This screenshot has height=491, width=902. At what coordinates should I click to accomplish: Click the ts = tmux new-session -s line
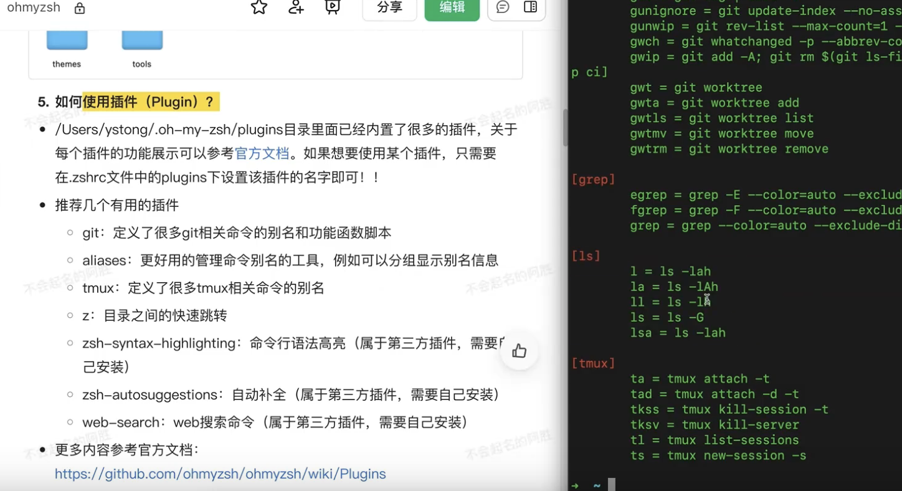click(718, 455)
